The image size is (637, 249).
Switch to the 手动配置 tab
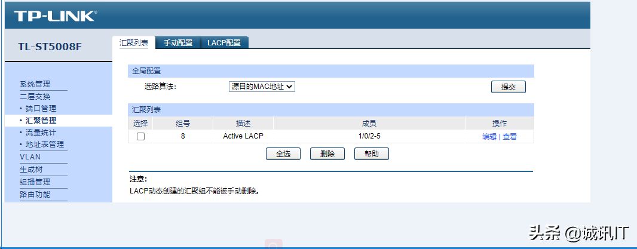pyautogui.click(x=177, y=43)
